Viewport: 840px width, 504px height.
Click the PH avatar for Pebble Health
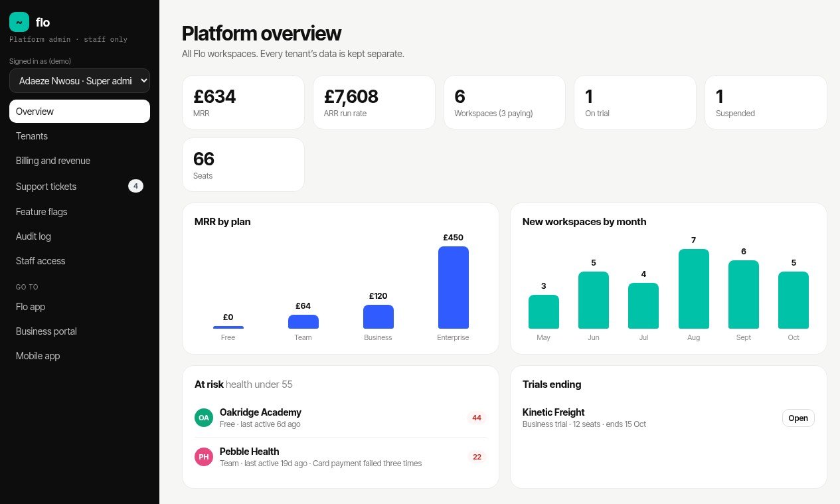pyautogui.click(x=204, y=457)
